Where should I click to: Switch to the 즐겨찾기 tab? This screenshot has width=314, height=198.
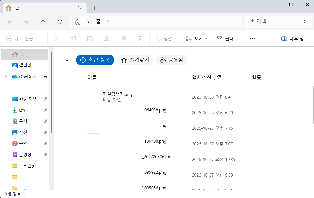coord(135,60)
